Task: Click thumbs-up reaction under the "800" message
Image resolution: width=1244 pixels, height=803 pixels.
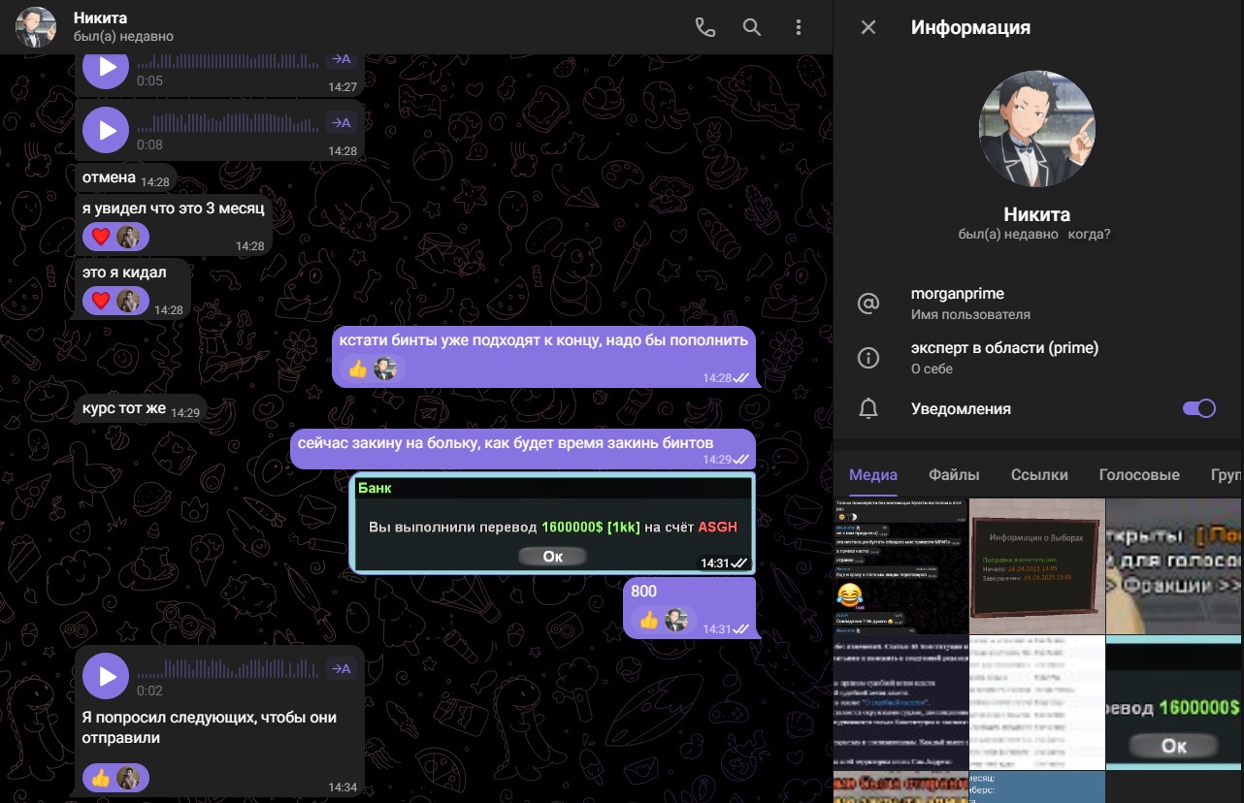Action: coord(664,620)
